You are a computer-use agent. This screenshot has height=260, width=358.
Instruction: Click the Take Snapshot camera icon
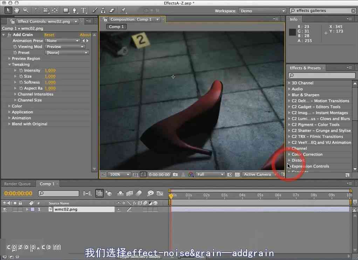tap(175, 174)
